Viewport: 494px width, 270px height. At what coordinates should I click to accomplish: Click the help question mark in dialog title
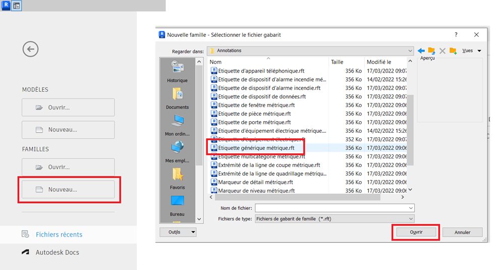[456, 35]
